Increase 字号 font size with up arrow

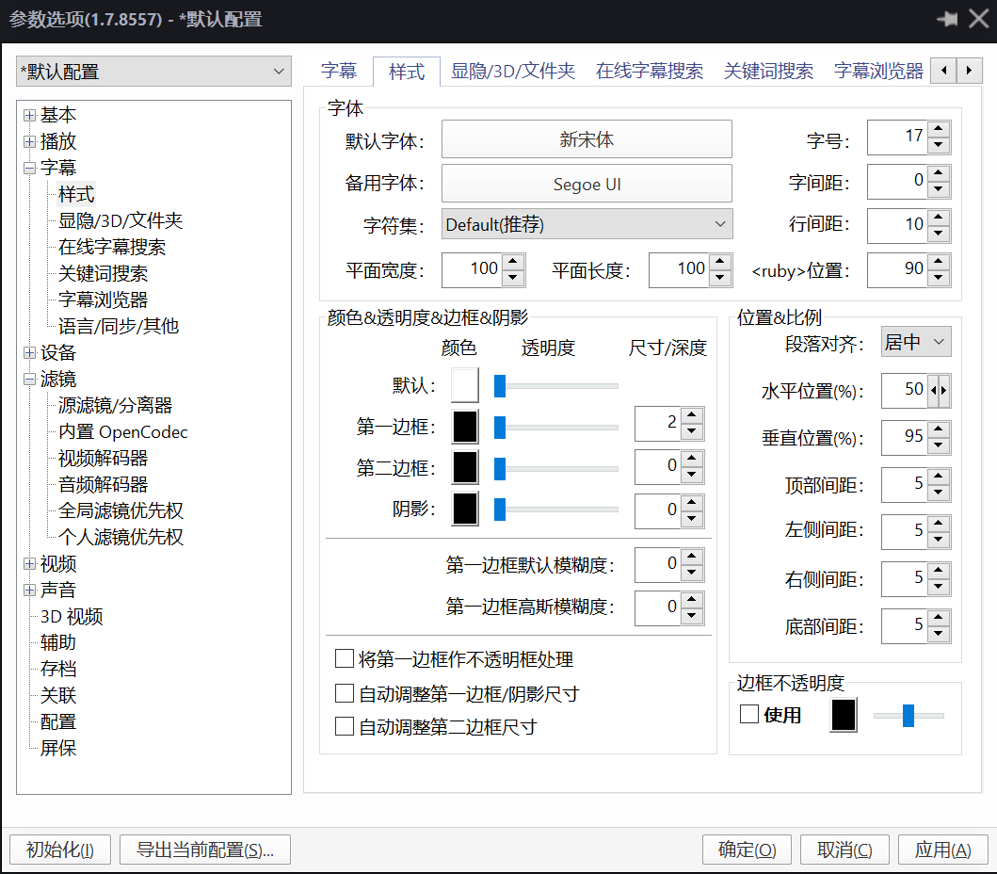939,129
